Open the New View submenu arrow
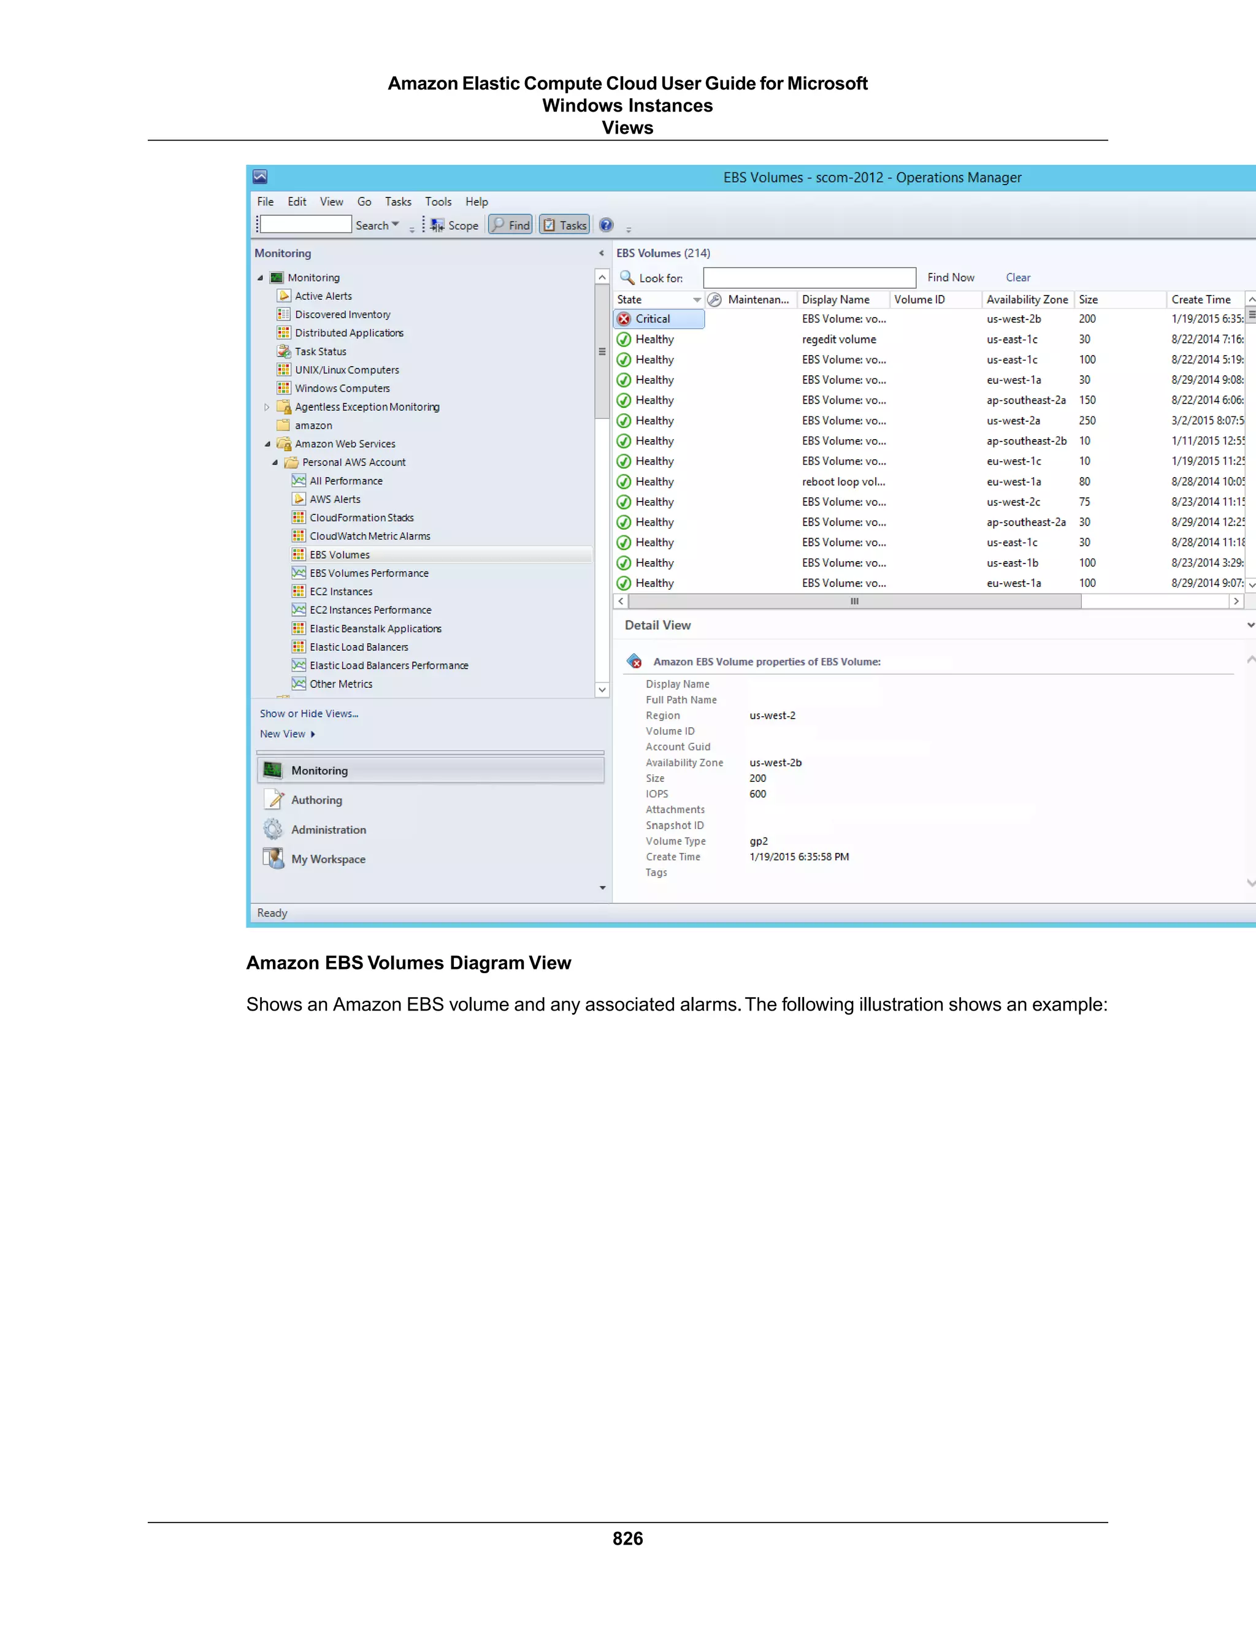Image resolution: width=1256 pixels, height=1625 pixels. coord(313,735)
